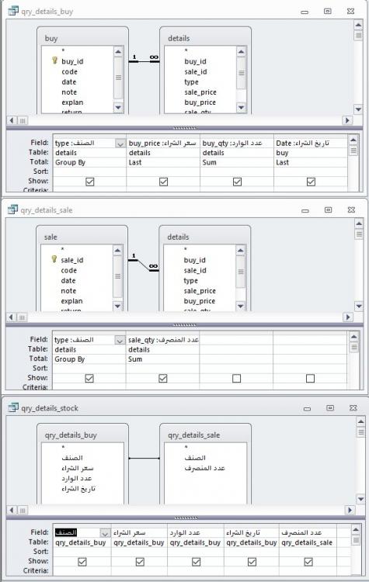369x582 pixels.
Task: Check Show in fourth empty column of qry_details_sale
Action: pyautogui.click(x=310, y=378)
